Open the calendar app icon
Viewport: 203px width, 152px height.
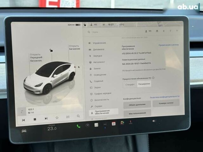tap(114, 123)
